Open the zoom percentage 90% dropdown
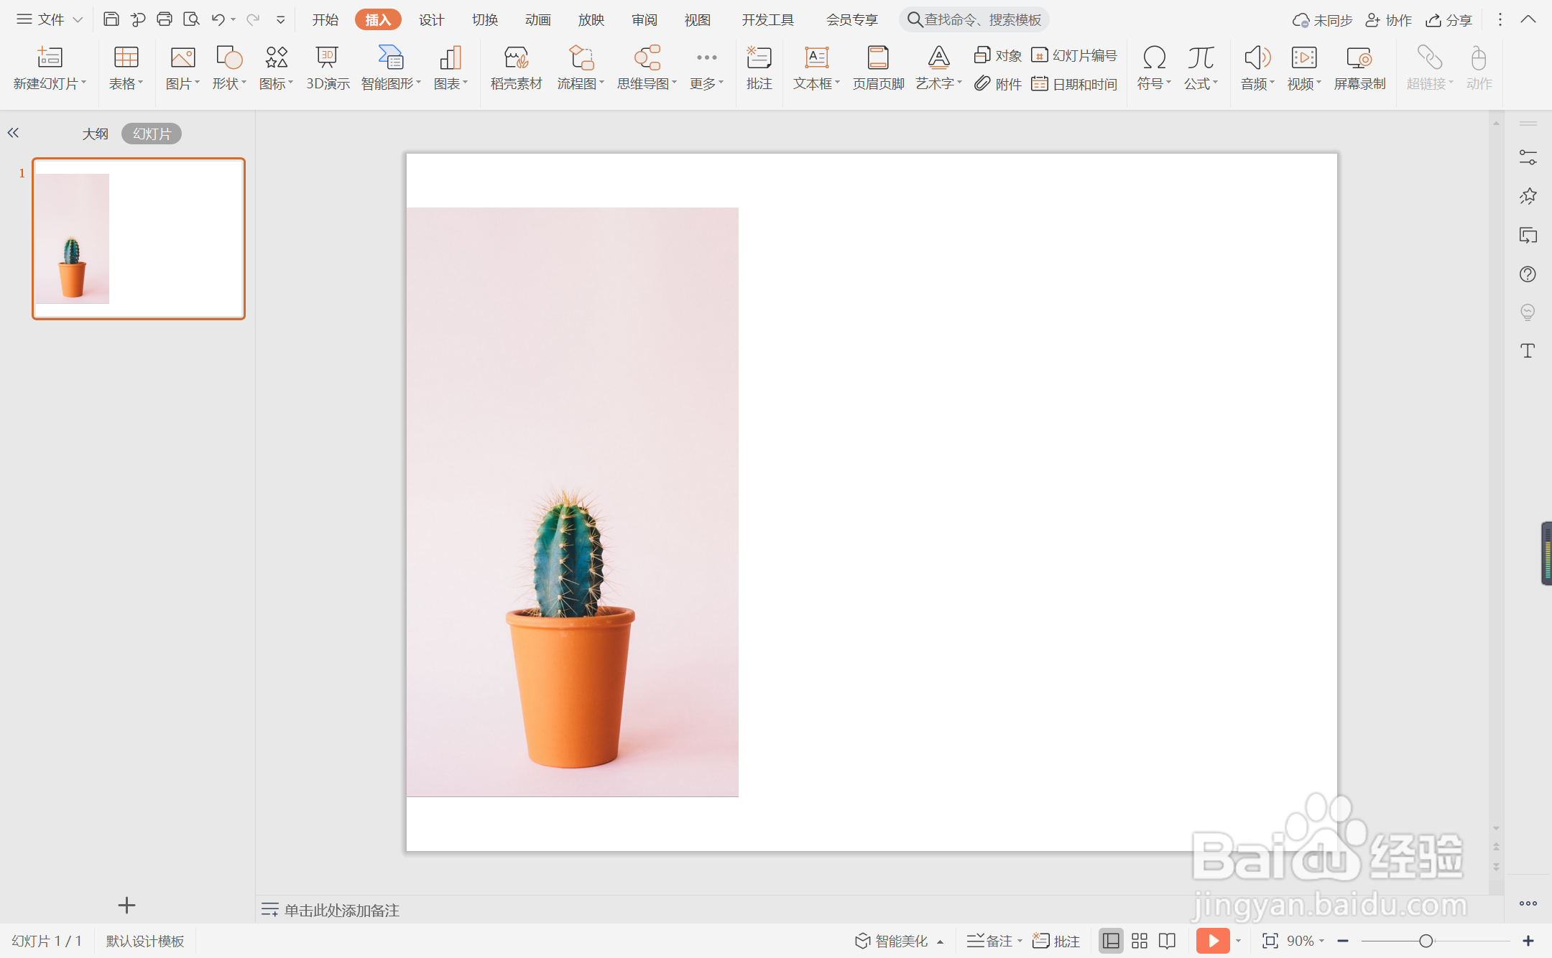Viewport: 1552px width, 958px height. (x=1321, y=941)
